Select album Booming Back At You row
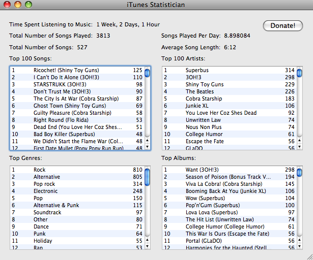The width and height of the screenshot is (313, 260). [x=230, y=191]
